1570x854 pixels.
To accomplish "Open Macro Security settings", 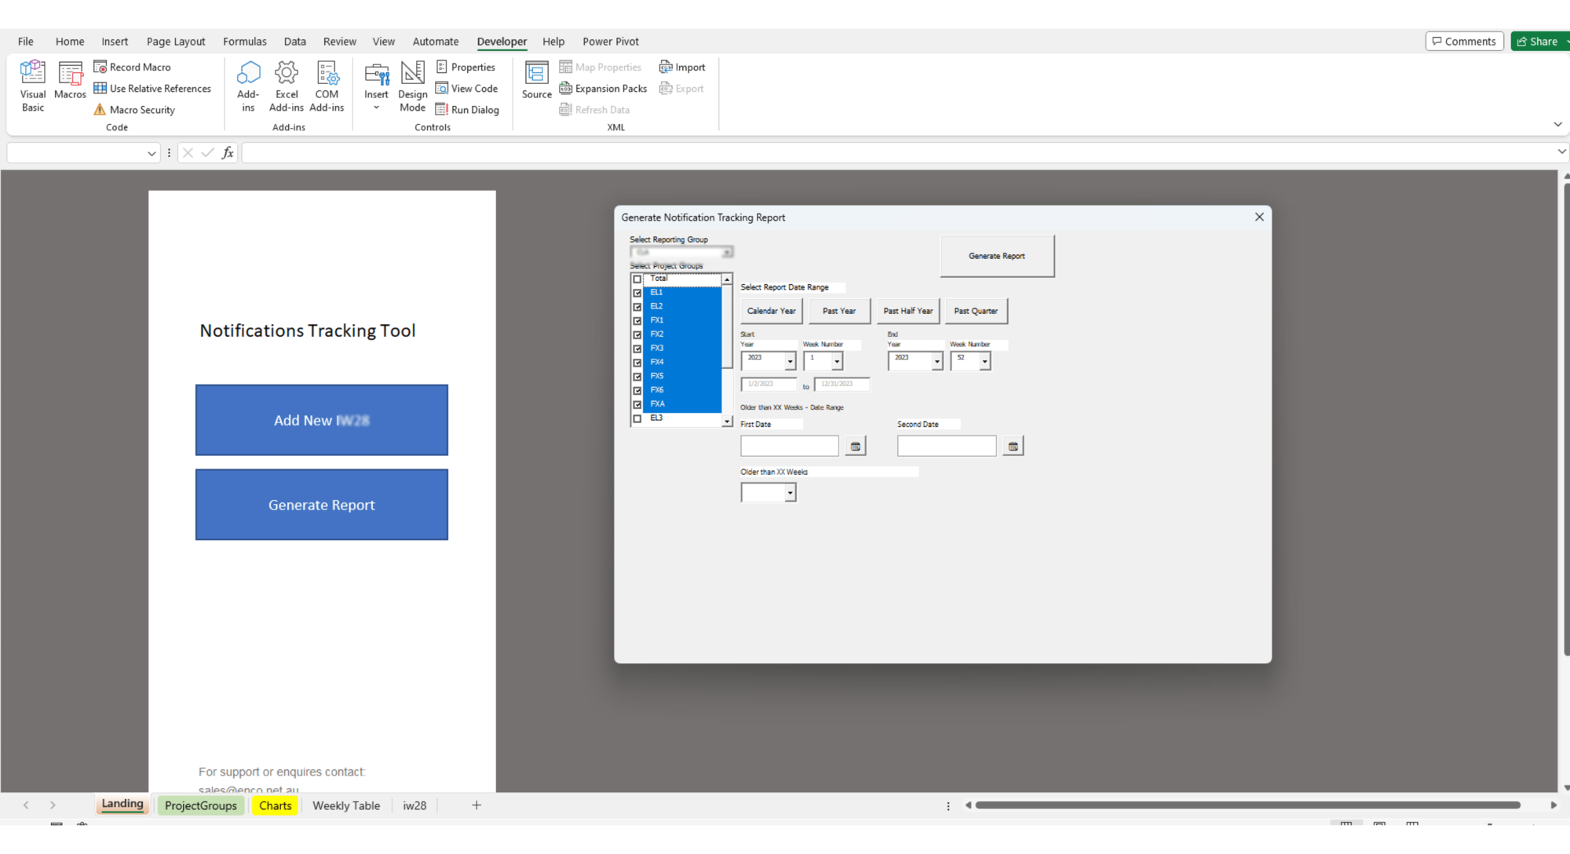I will [134, 110].
